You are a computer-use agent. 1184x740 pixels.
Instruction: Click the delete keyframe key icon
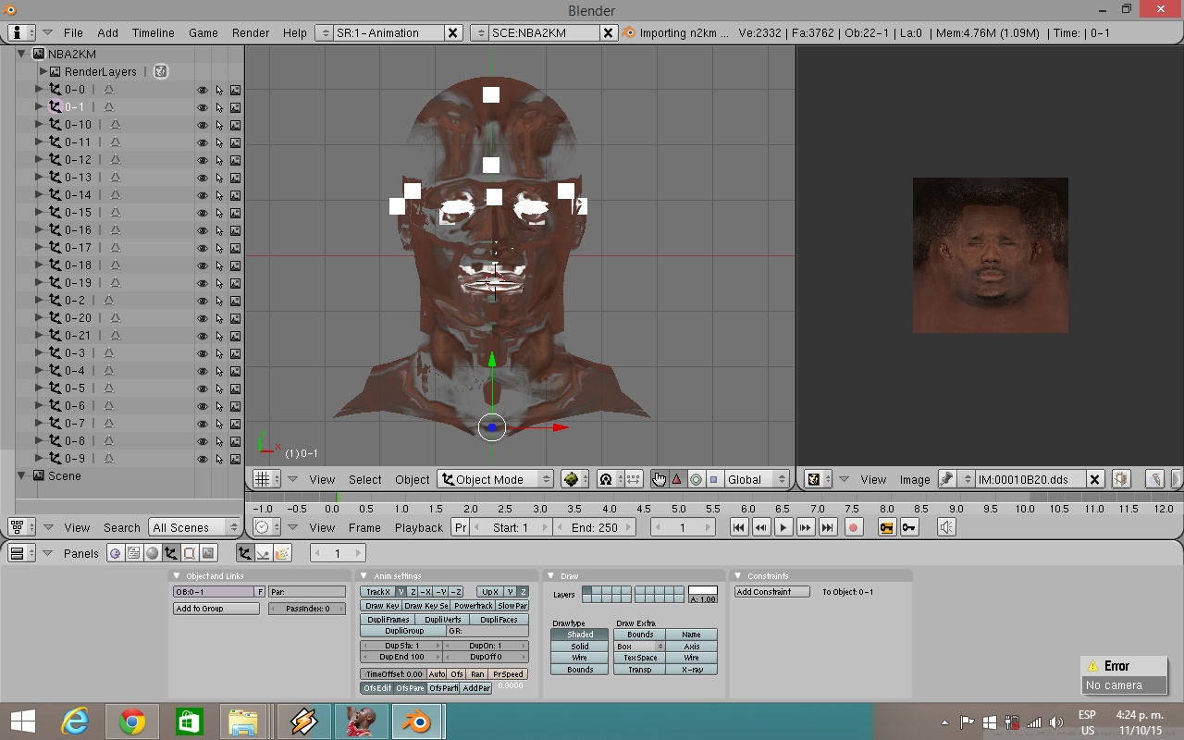click(x=909, y=527)
